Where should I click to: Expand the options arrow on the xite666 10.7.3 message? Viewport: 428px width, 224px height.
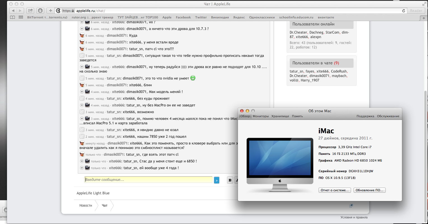click(82, 29)
